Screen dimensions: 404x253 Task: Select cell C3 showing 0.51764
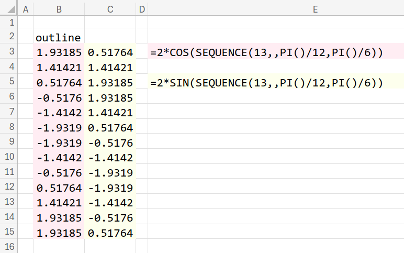[x=110, y=53]
